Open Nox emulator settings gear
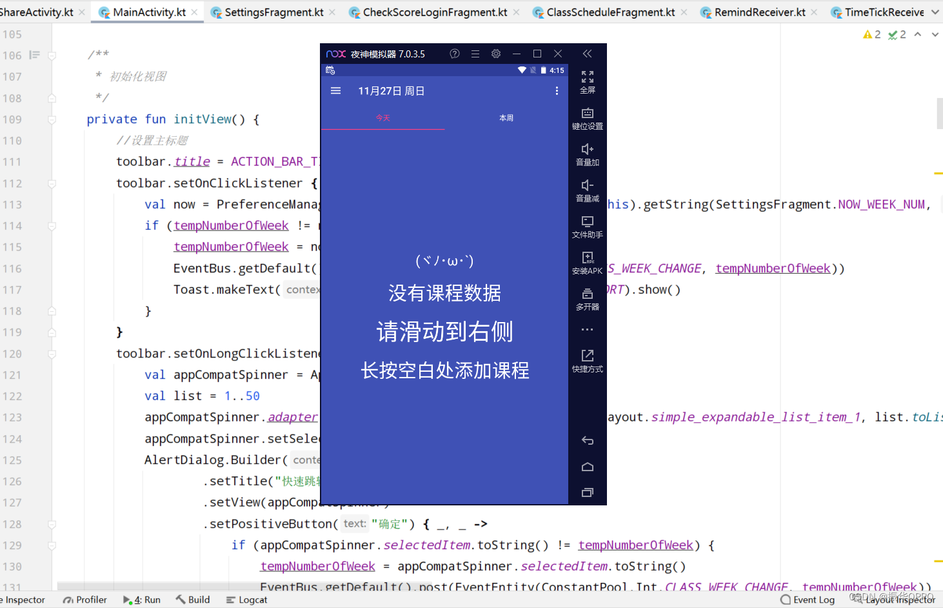This screenshot has height=608, width=943. pyautogui.click(x=496, y=54)
